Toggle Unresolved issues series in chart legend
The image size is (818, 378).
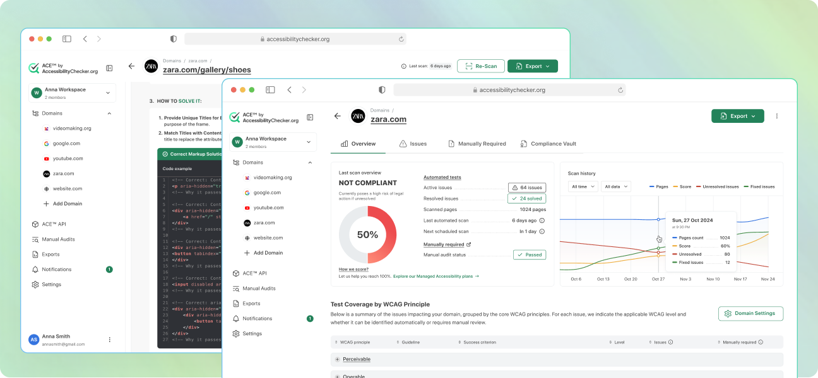click(x=717, y=186)
